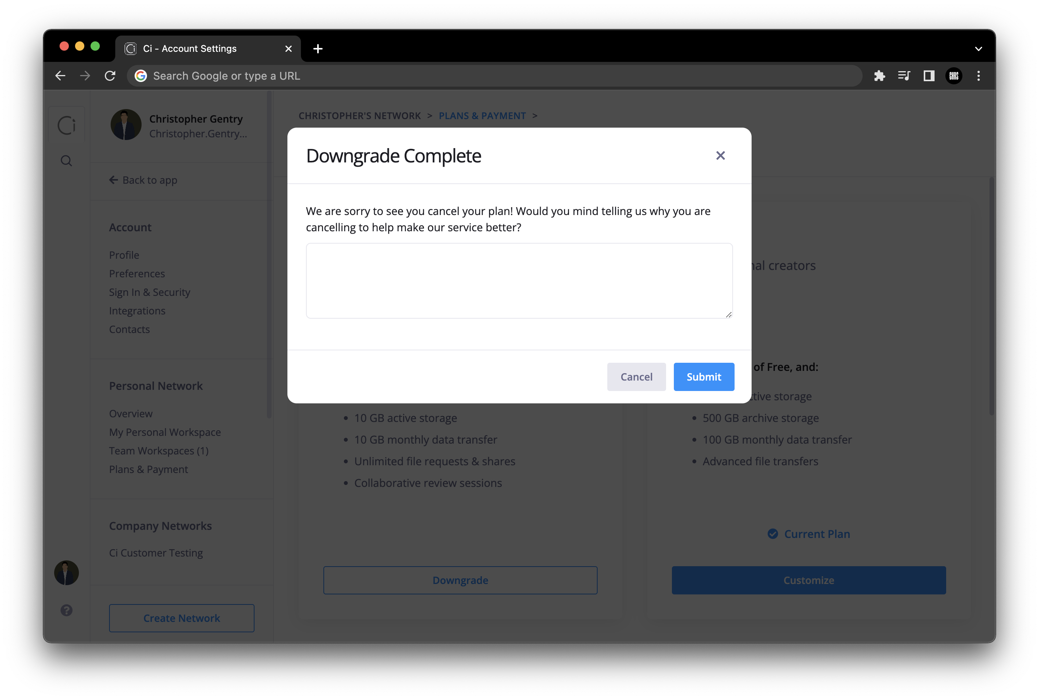Click the browser forward arrow
Viewport: 1039px width, 700px height.
85,76
